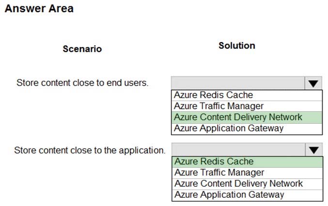Click the black triangle icon beside first dropdown
The image size is (328, 206).
(x=313, y=84)
